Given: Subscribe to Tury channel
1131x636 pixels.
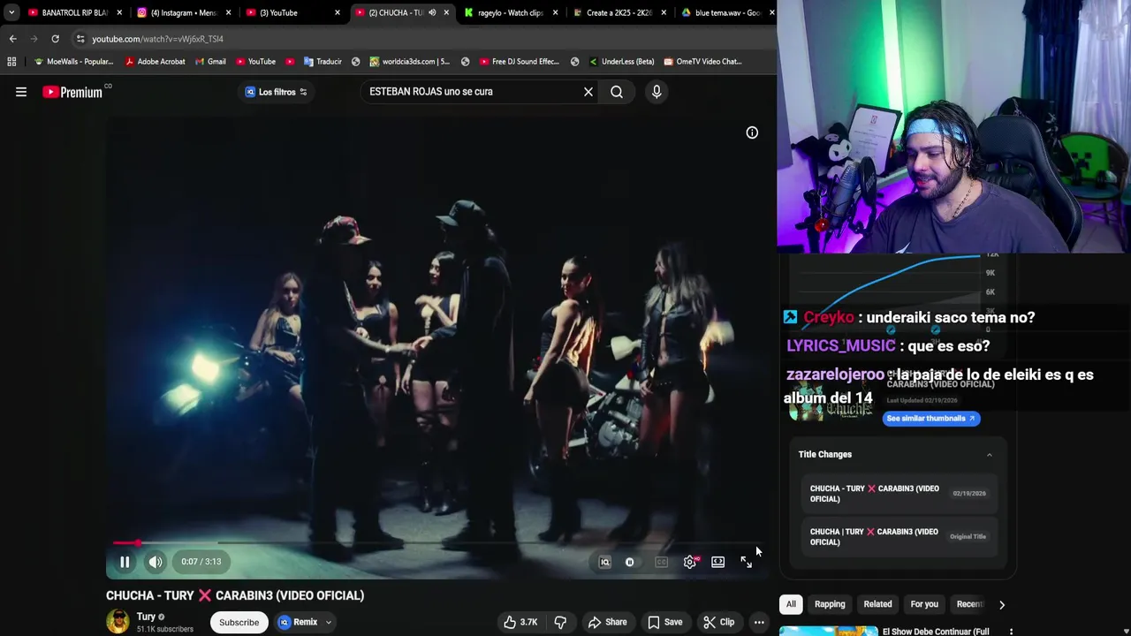Looking at the screenshot, I should (x=239, y=623).
